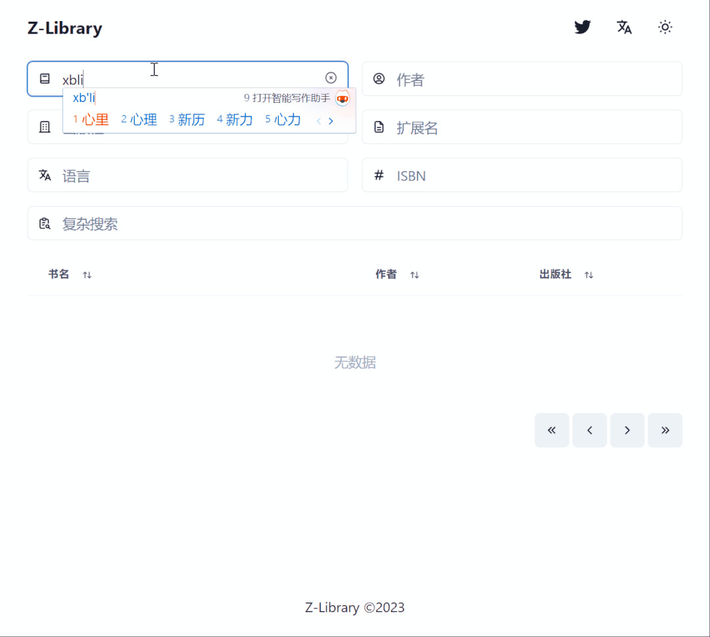710x637 pixels.
Task: Click the clipboard search icon in 复杂搜索
Action: pos(45,224)
